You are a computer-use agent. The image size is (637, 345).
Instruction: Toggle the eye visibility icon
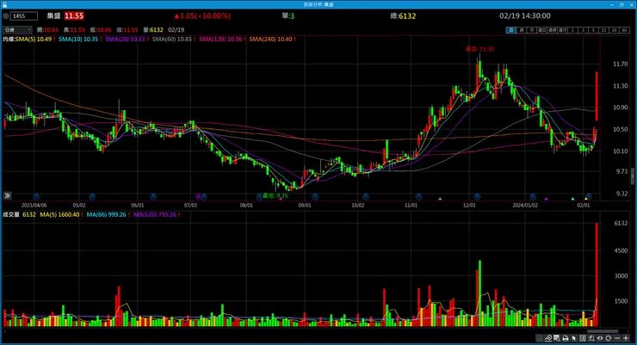[600, 338]
